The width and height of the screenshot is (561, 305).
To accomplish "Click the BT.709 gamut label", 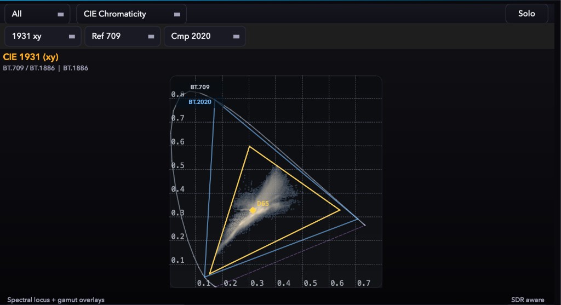I will click(x=199, y=87).
